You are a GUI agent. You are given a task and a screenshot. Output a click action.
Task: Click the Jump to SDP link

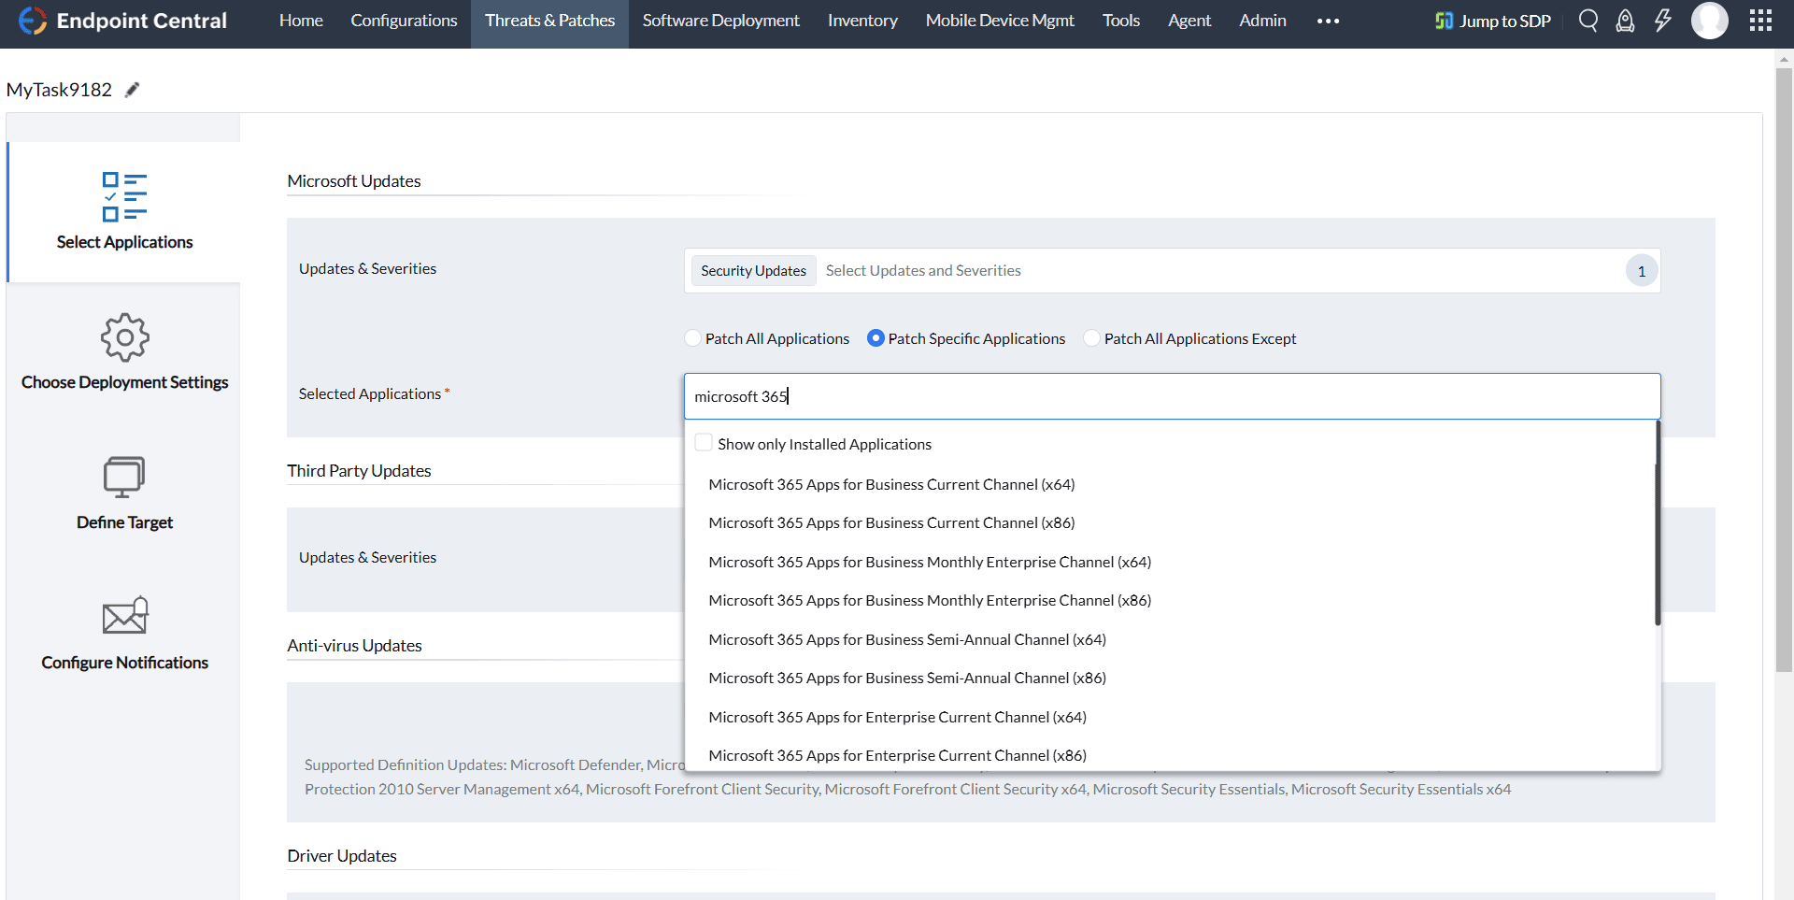pyautogui.click(x=1504, y=21)
